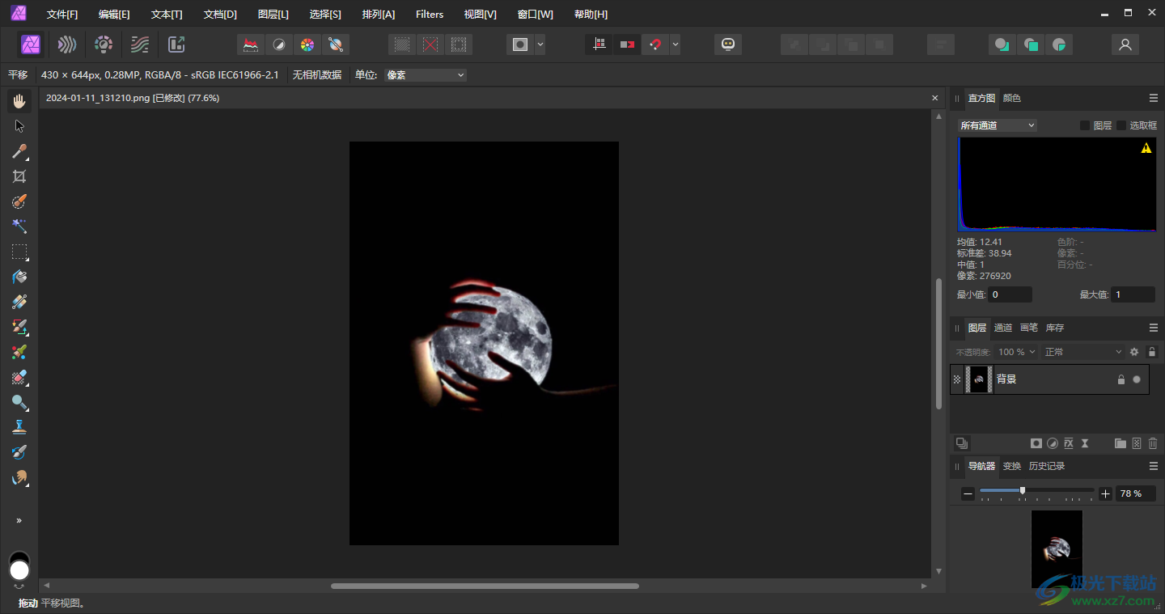1165x614 pixels.
Task: Click the Auto White Balance icon
Action: 335,44
